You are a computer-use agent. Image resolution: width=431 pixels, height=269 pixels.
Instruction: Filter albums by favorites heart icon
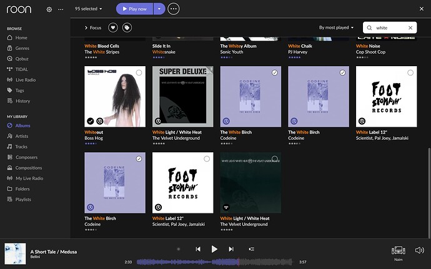click(x=113, y=27)
